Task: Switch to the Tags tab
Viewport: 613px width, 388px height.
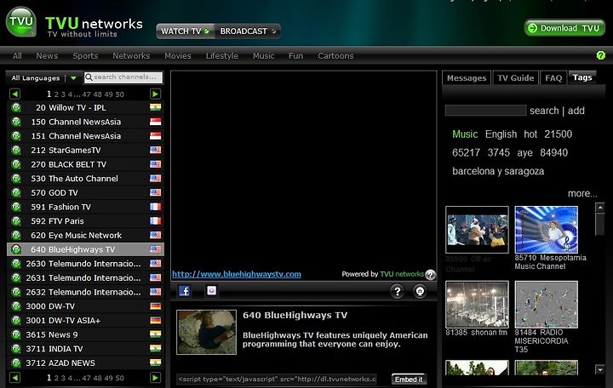Action: click(582, 77)
